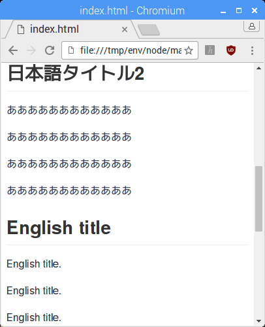Go back with the back arrow

[x=13, y=50]
